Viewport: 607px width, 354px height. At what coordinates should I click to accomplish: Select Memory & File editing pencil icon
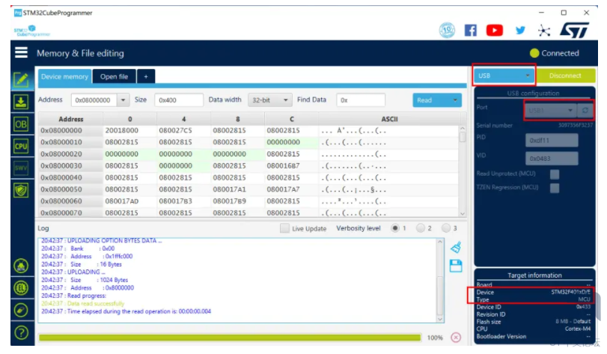(21, 80)
